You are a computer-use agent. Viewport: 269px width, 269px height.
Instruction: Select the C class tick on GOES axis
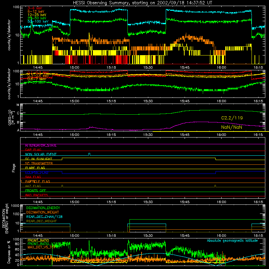pyautogui.click(x=18, y=113)
